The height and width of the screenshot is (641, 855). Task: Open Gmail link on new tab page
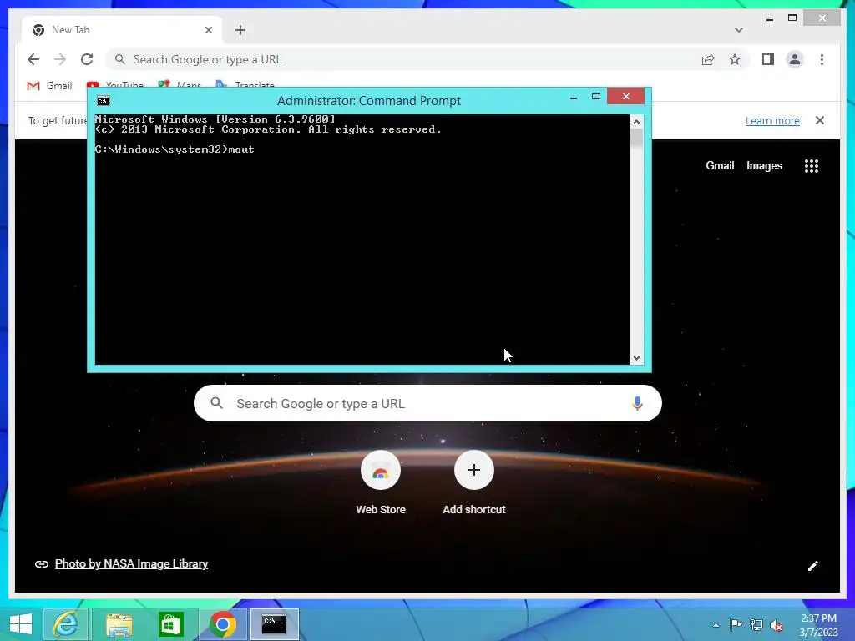coord(720,166)
